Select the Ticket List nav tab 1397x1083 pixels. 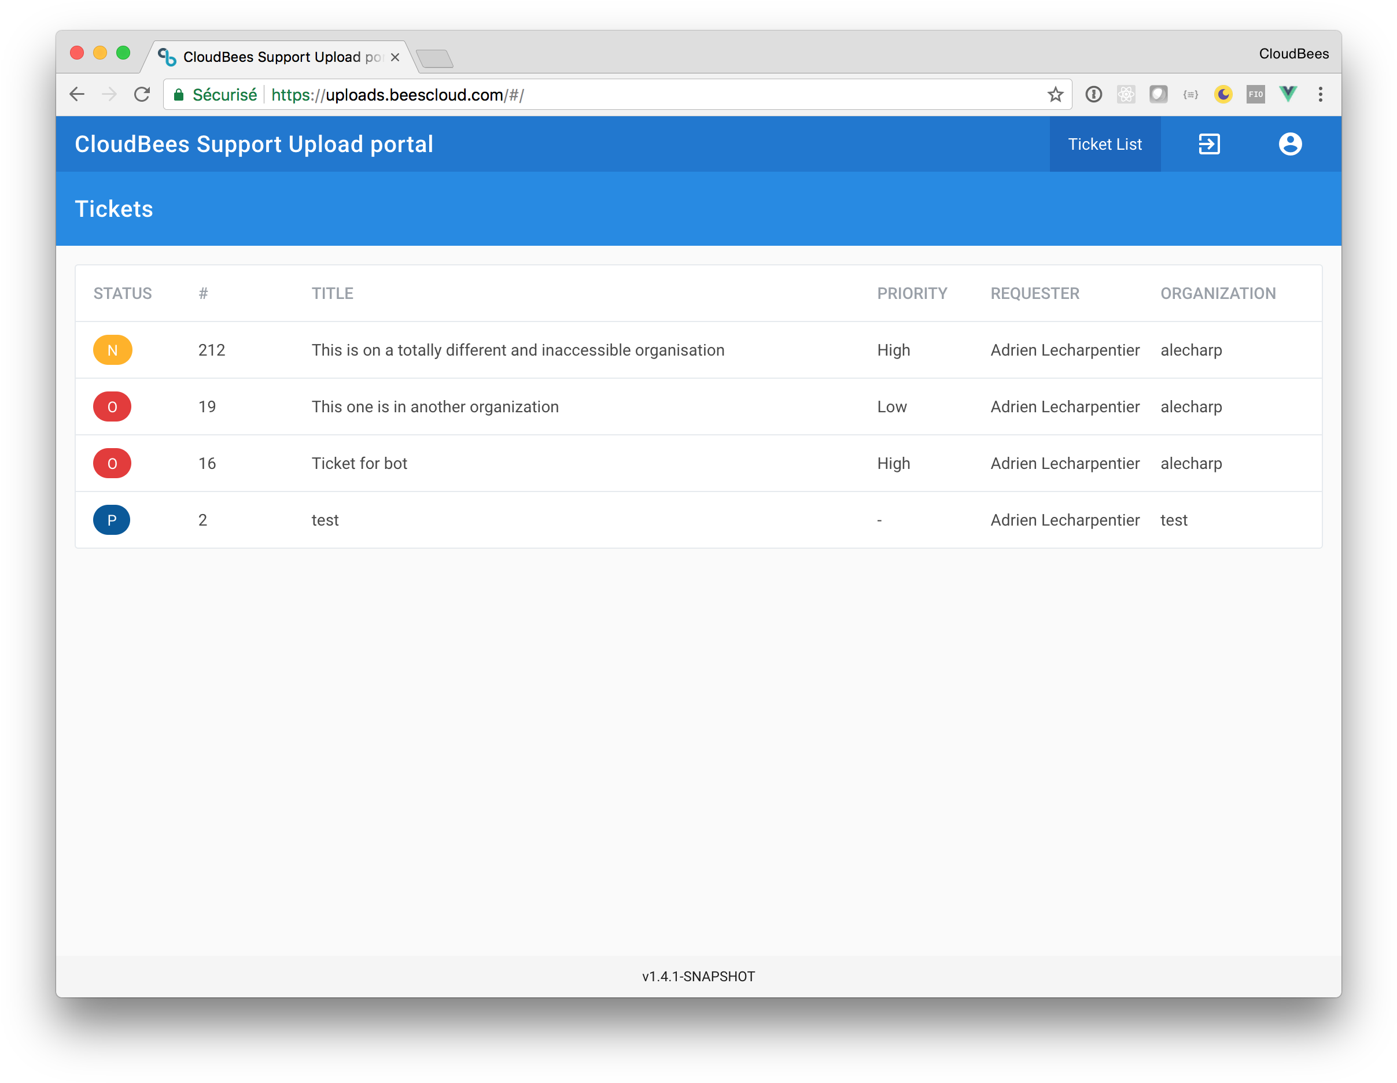pyautogui.click(x=1104, y=144)
